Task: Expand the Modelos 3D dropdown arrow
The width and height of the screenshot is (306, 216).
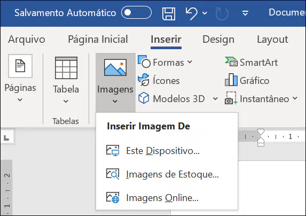Action: point(215,98)
